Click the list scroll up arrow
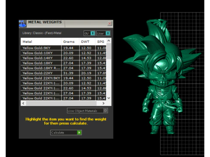 [x=108, y=41]
